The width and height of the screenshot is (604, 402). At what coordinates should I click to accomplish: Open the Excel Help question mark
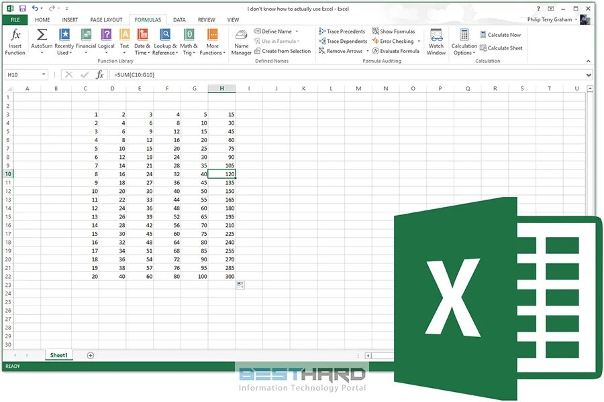pyautogui.click(x=538, y=9)
